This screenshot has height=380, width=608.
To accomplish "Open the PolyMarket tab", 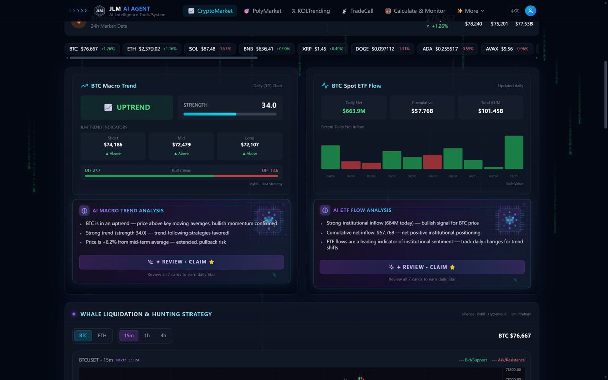I will click(x=262, y=11).
